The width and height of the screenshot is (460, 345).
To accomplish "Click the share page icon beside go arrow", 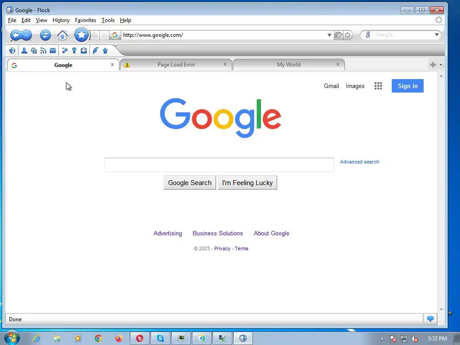I will (338, 35).
